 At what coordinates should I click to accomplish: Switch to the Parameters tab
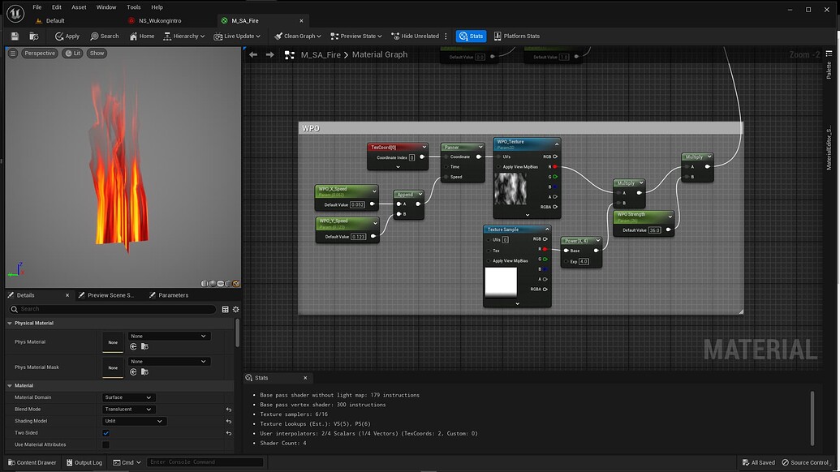171,295
